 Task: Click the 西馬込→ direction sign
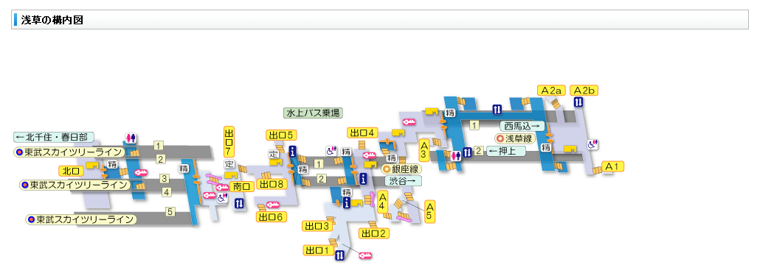point(522,126)
